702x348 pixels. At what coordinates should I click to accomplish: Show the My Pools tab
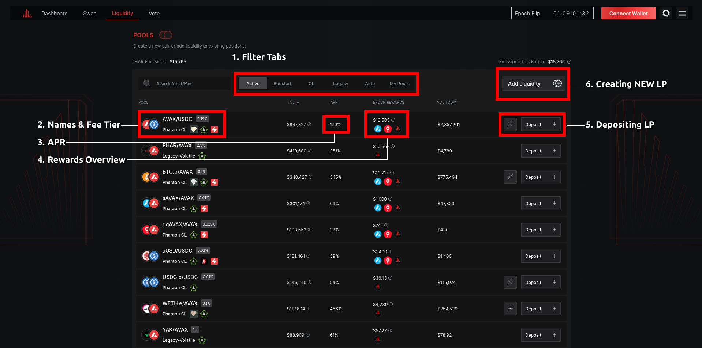[399, 83]
